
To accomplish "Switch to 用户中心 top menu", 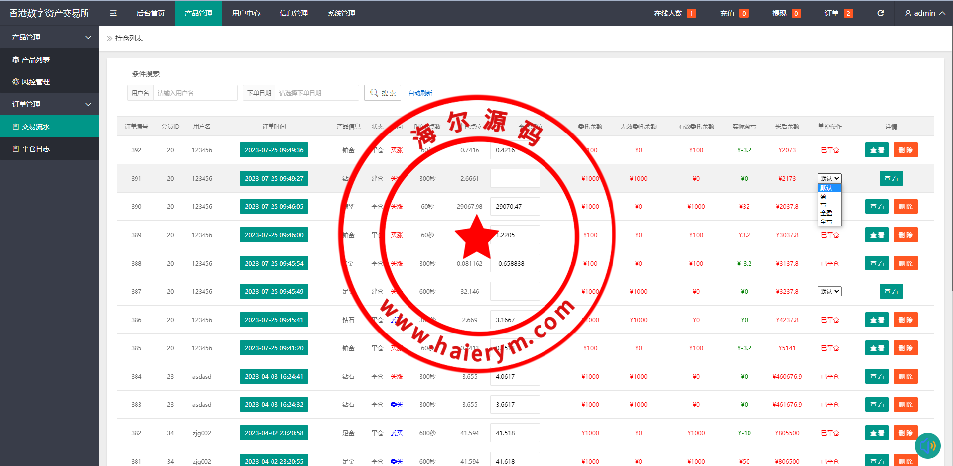I will click(246, 13).
